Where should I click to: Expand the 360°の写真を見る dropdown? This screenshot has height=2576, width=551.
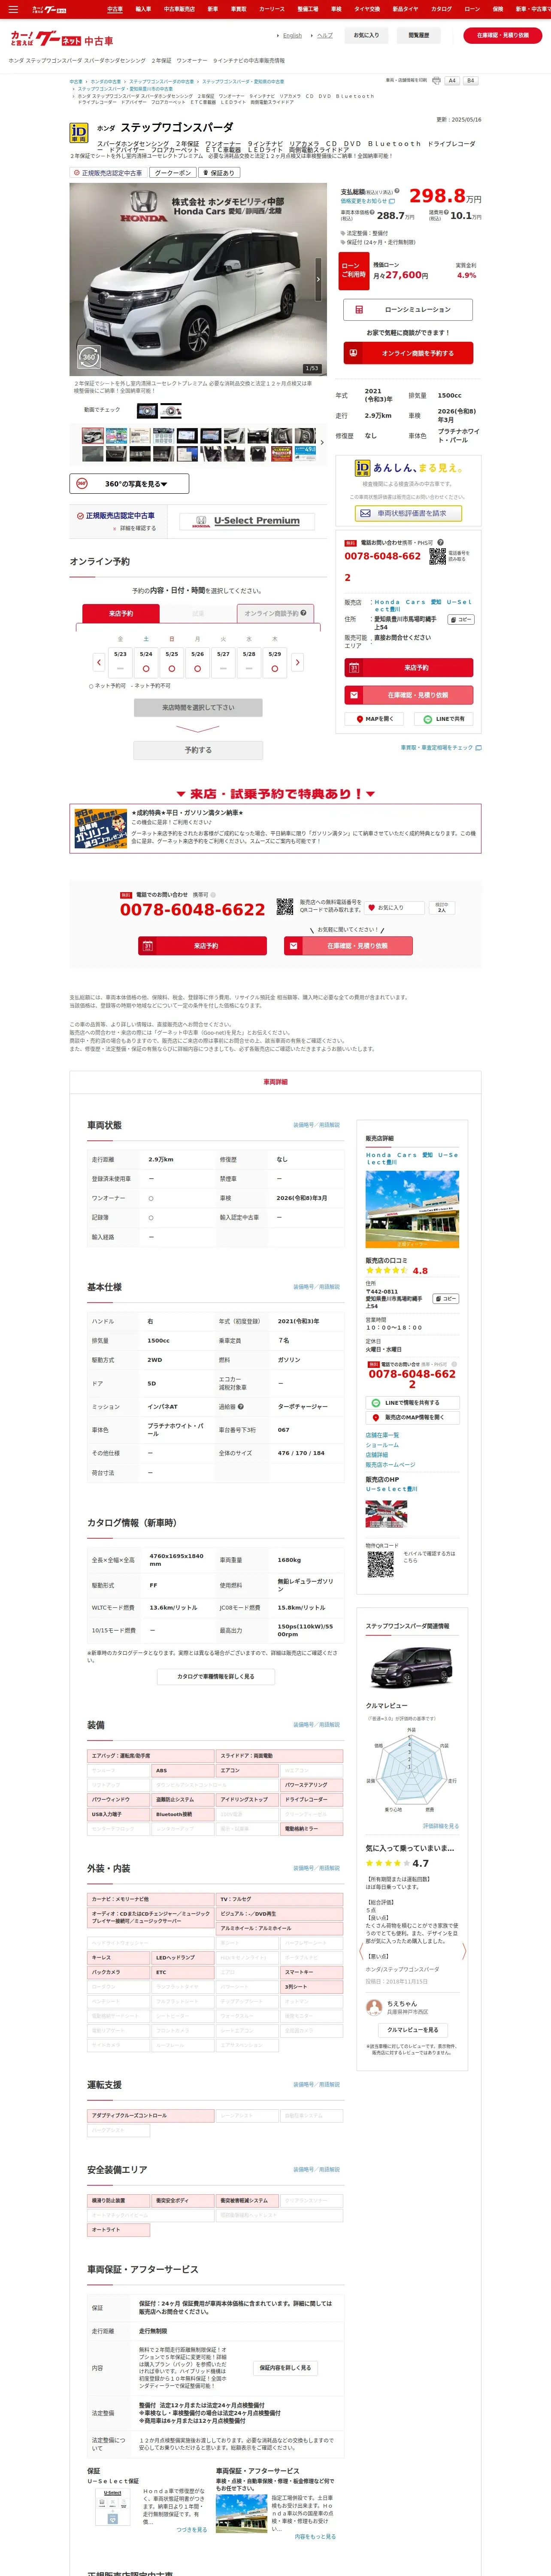click(130, 484)
